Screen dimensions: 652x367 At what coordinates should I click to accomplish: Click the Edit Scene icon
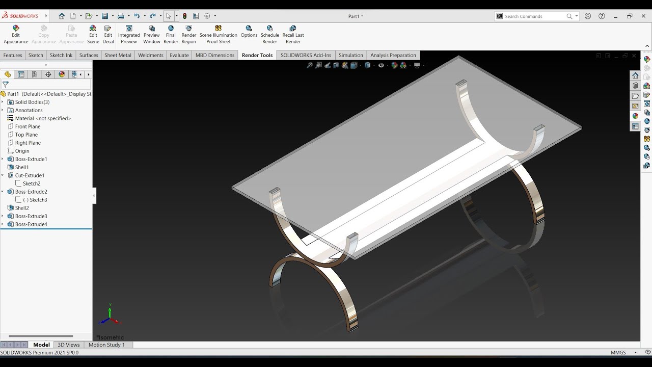pyautogui.click(x=93, y=35)
